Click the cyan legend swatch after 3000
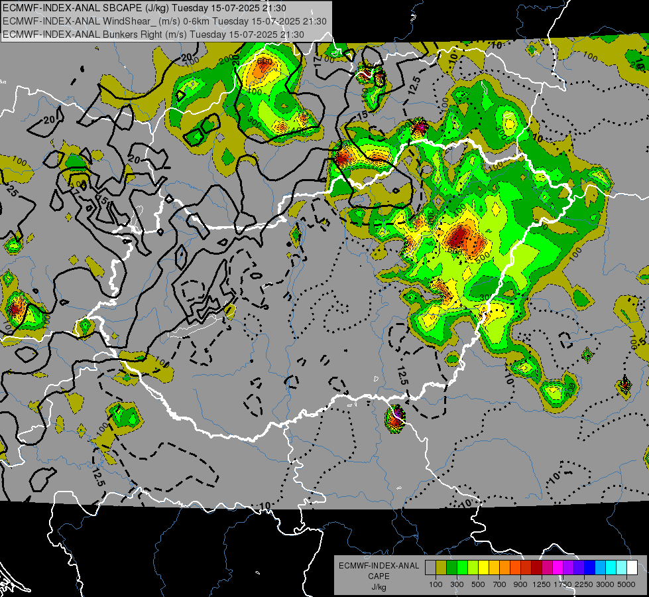This screenshot has width=649, height=597. click(x=612, y=568)
